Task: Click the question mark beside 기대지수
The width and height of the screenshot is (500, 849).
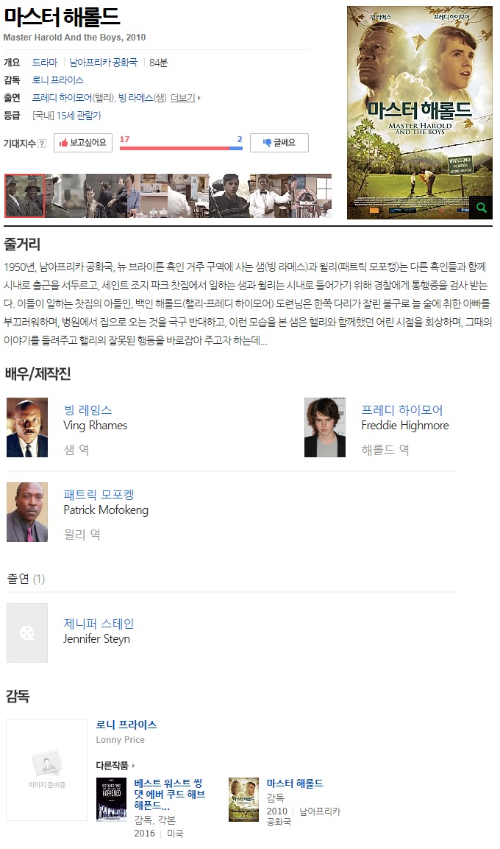Action: pyautogui.click(x=42, y=144)
